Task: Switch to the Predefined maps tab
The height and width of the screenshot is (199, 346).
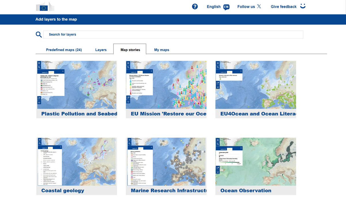Action: pos(63,50)
